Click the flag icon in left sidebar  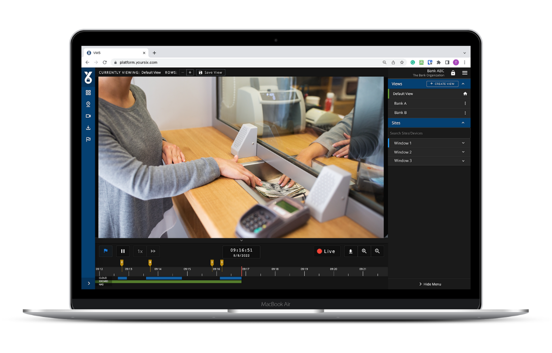88,139
